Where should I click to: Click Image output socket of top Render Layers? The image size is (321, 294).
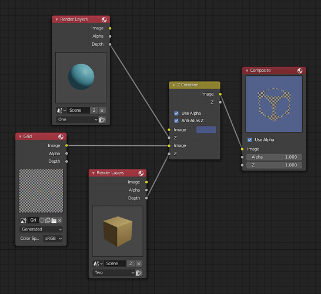(110, 28)
